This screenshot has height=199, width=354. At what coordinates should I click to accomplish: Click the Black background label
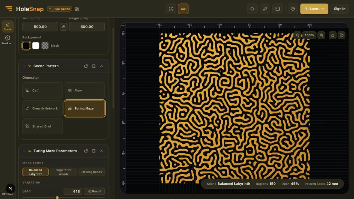55,46
